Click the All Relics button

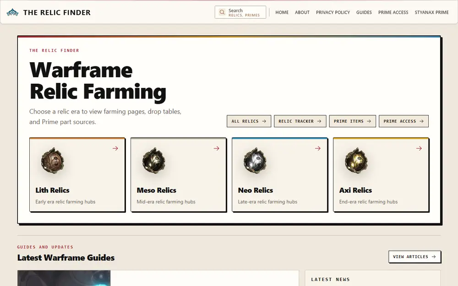249,121
